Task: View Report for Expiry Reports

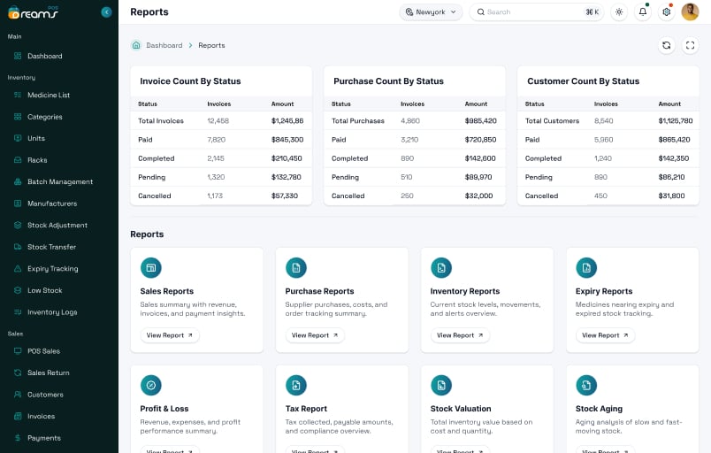Action: pos(605,335)
